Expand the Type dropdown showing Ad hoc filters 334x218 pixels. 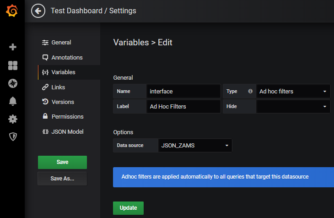(x=293, y=91)
